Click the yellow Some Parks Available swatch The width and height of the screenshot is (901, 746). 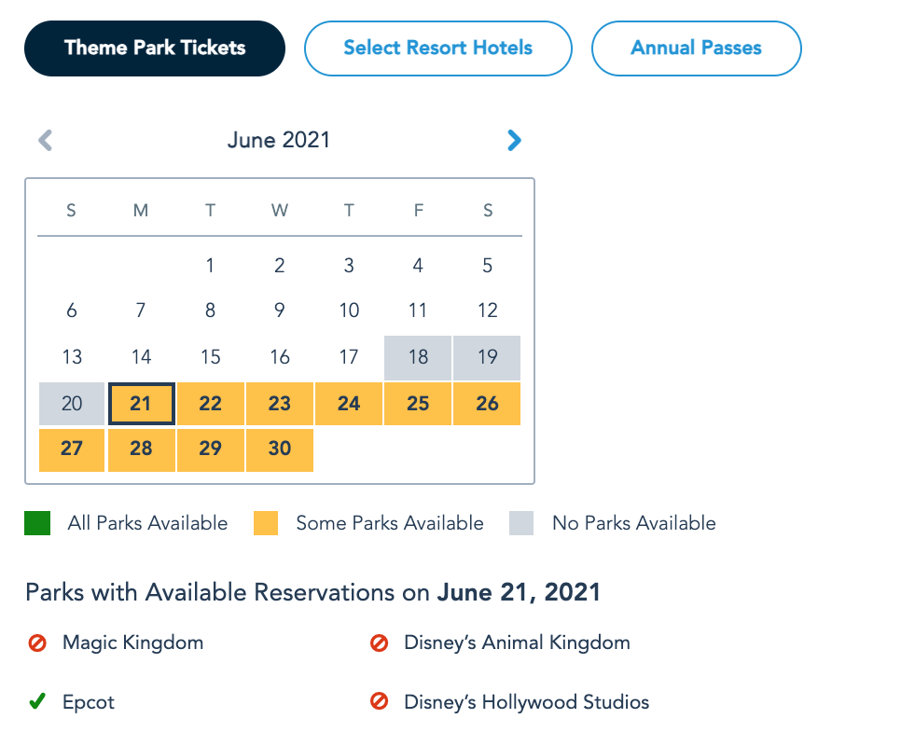pyautogui.click(x=266, y=524)
